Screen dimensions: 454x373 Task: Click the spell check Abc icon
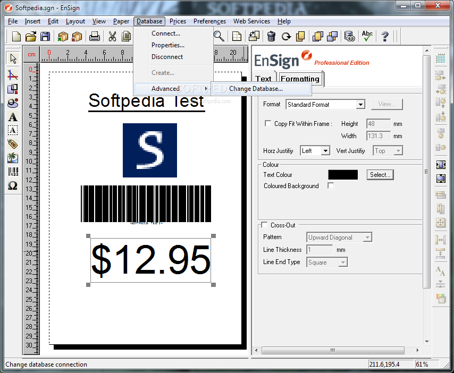[x=367, y=36]
